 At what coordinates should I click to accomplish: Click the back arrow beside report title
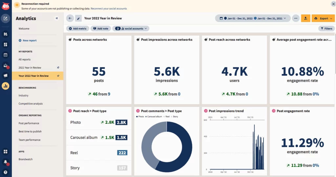coord(70,18)
